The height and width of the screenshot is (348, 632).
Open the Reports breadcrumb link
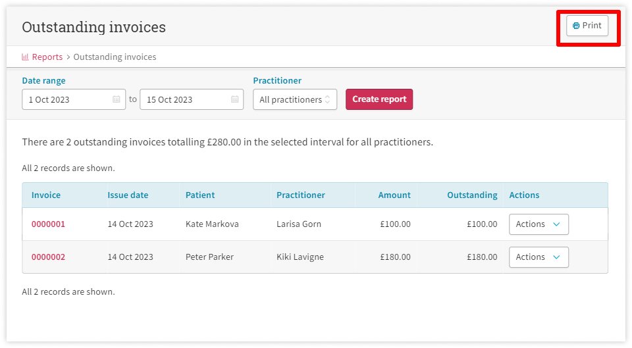click(47, 57)
